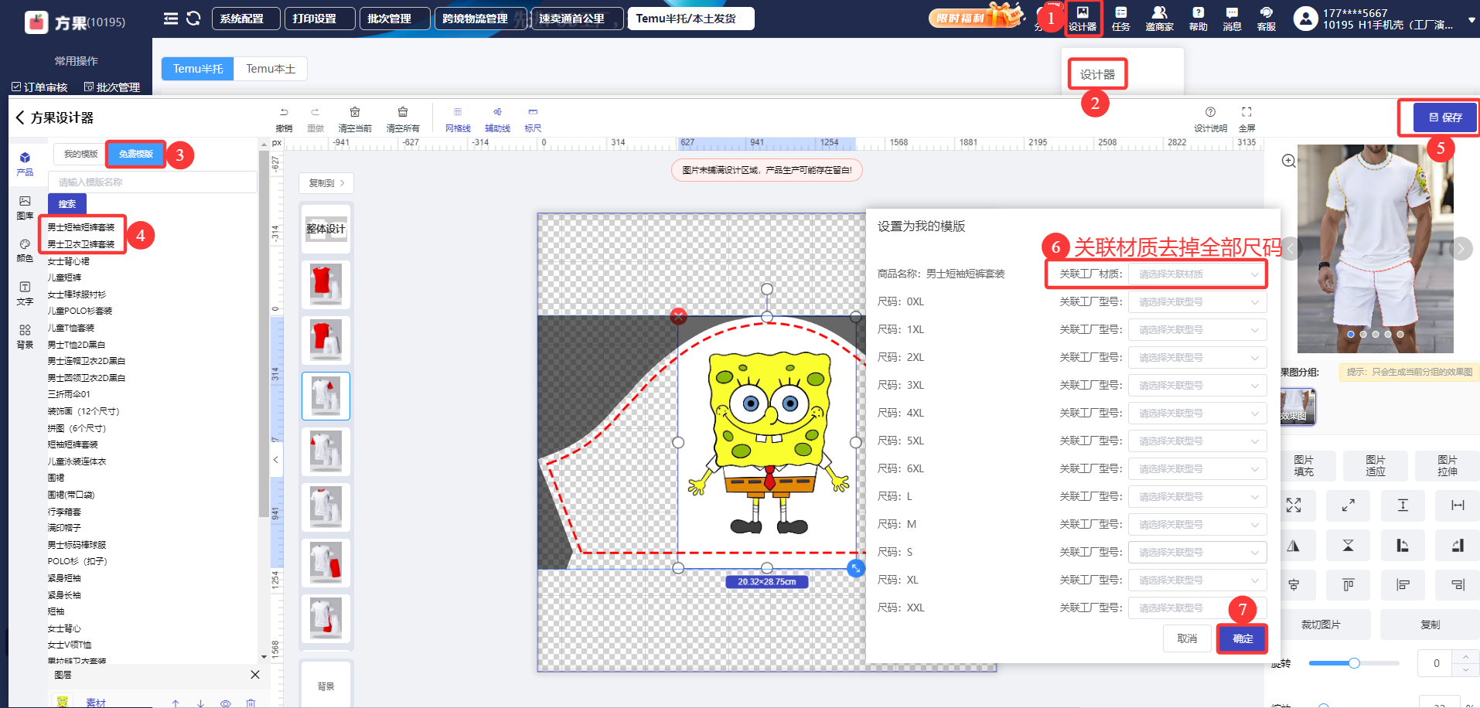This screenshot has height=708, width=1480.
Task: Open factory model dropdown for size 2XL
Action: point(1197,358)
